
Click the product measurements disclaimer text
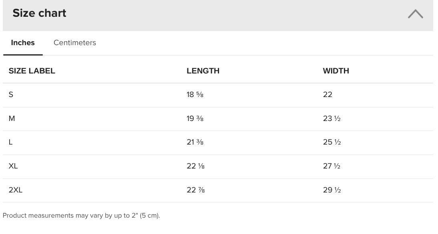coord(81,215)
